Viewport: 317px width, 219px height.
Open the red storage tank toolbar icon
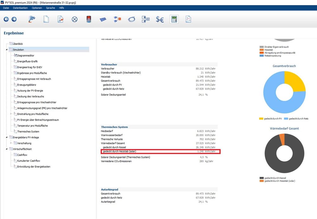tap(89, 19)
